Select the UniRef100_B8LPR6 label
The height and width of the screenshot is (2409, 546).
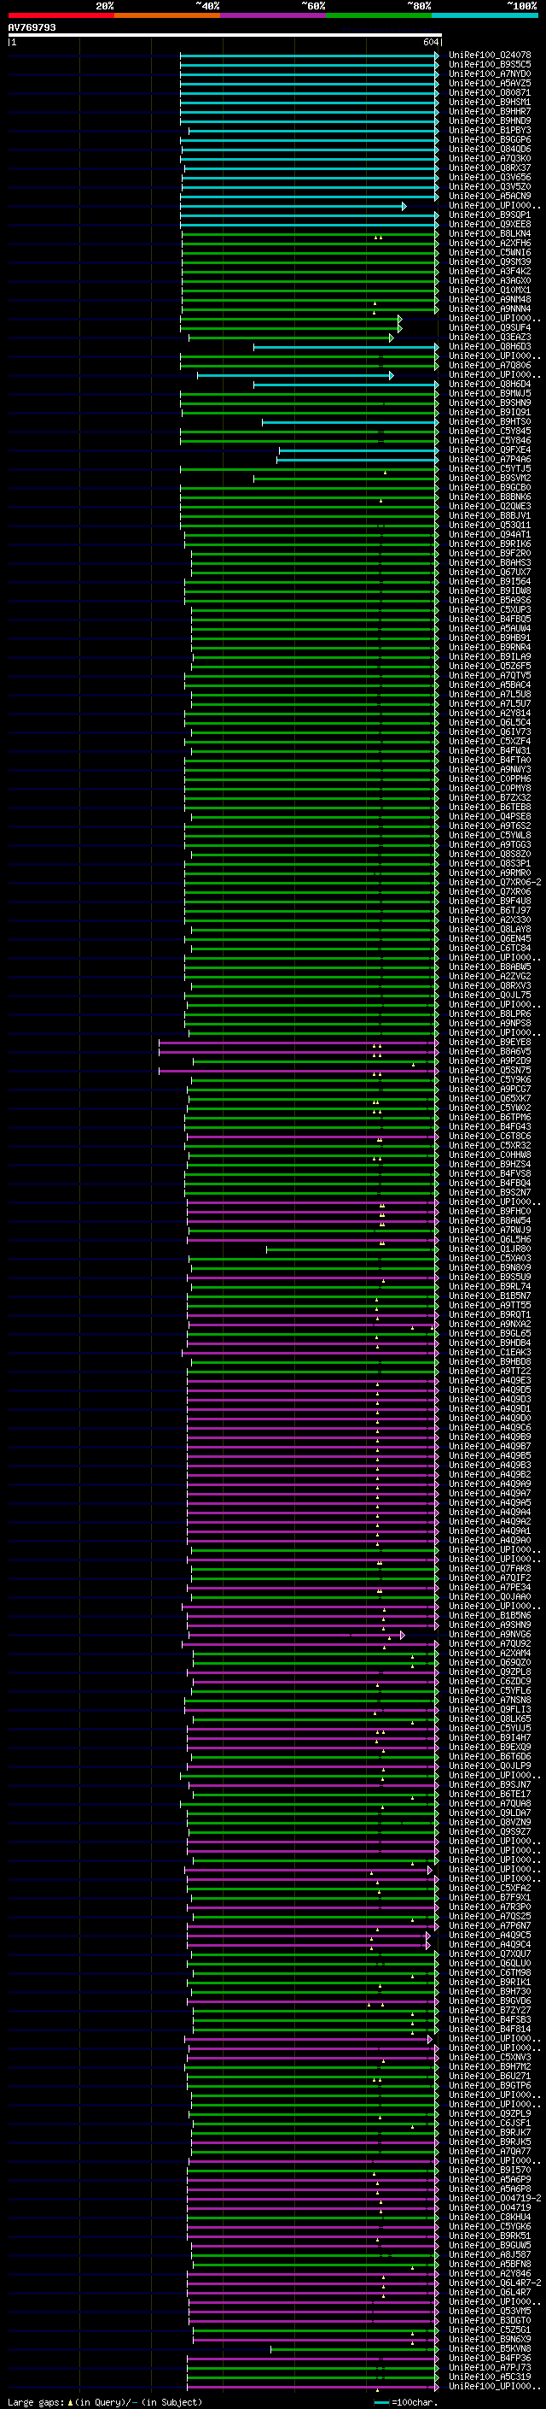pyautogui.click(x=490, y=1014)
